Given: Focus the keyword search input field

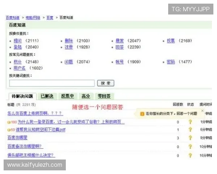Looking at the screenshot, I should tap(52, 83).
